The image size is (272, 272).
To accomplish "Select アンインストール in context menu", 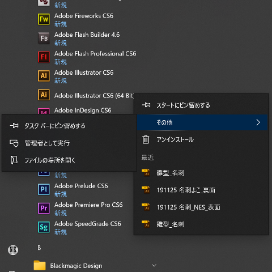I will click(201, 140).
